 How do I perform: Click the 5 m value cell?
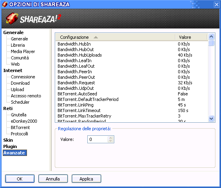coord(181,99)
